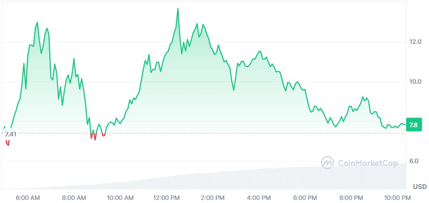Select the 2:00 PM time axis label
The height and width of the screenshot is (203, 429).
[213, 197]
